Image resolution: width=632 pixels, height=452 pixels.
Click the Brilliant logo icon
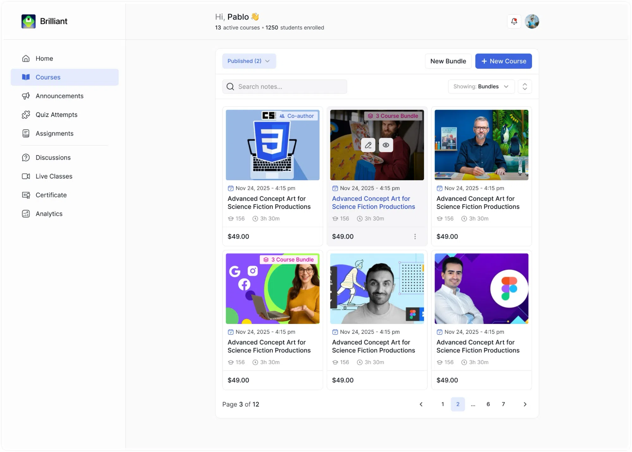coord(28,21)
